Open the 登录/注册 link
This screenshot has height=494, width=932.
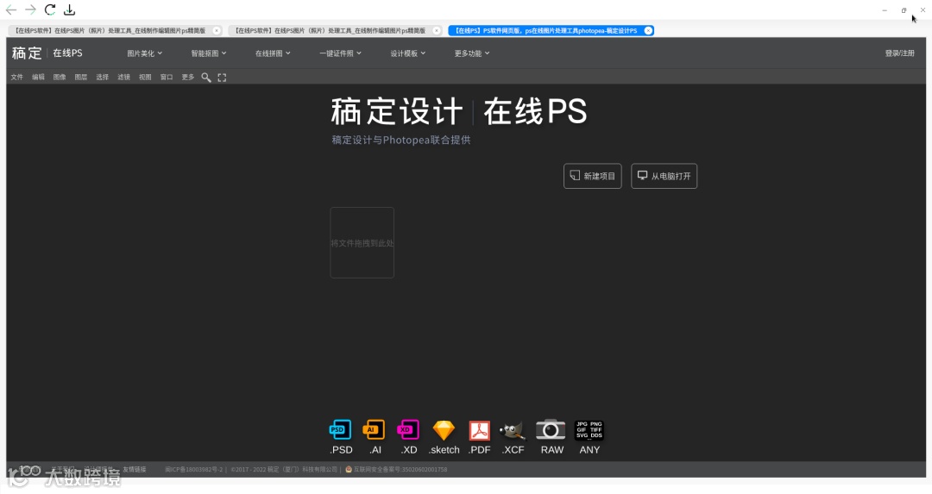tap(899, 53)
